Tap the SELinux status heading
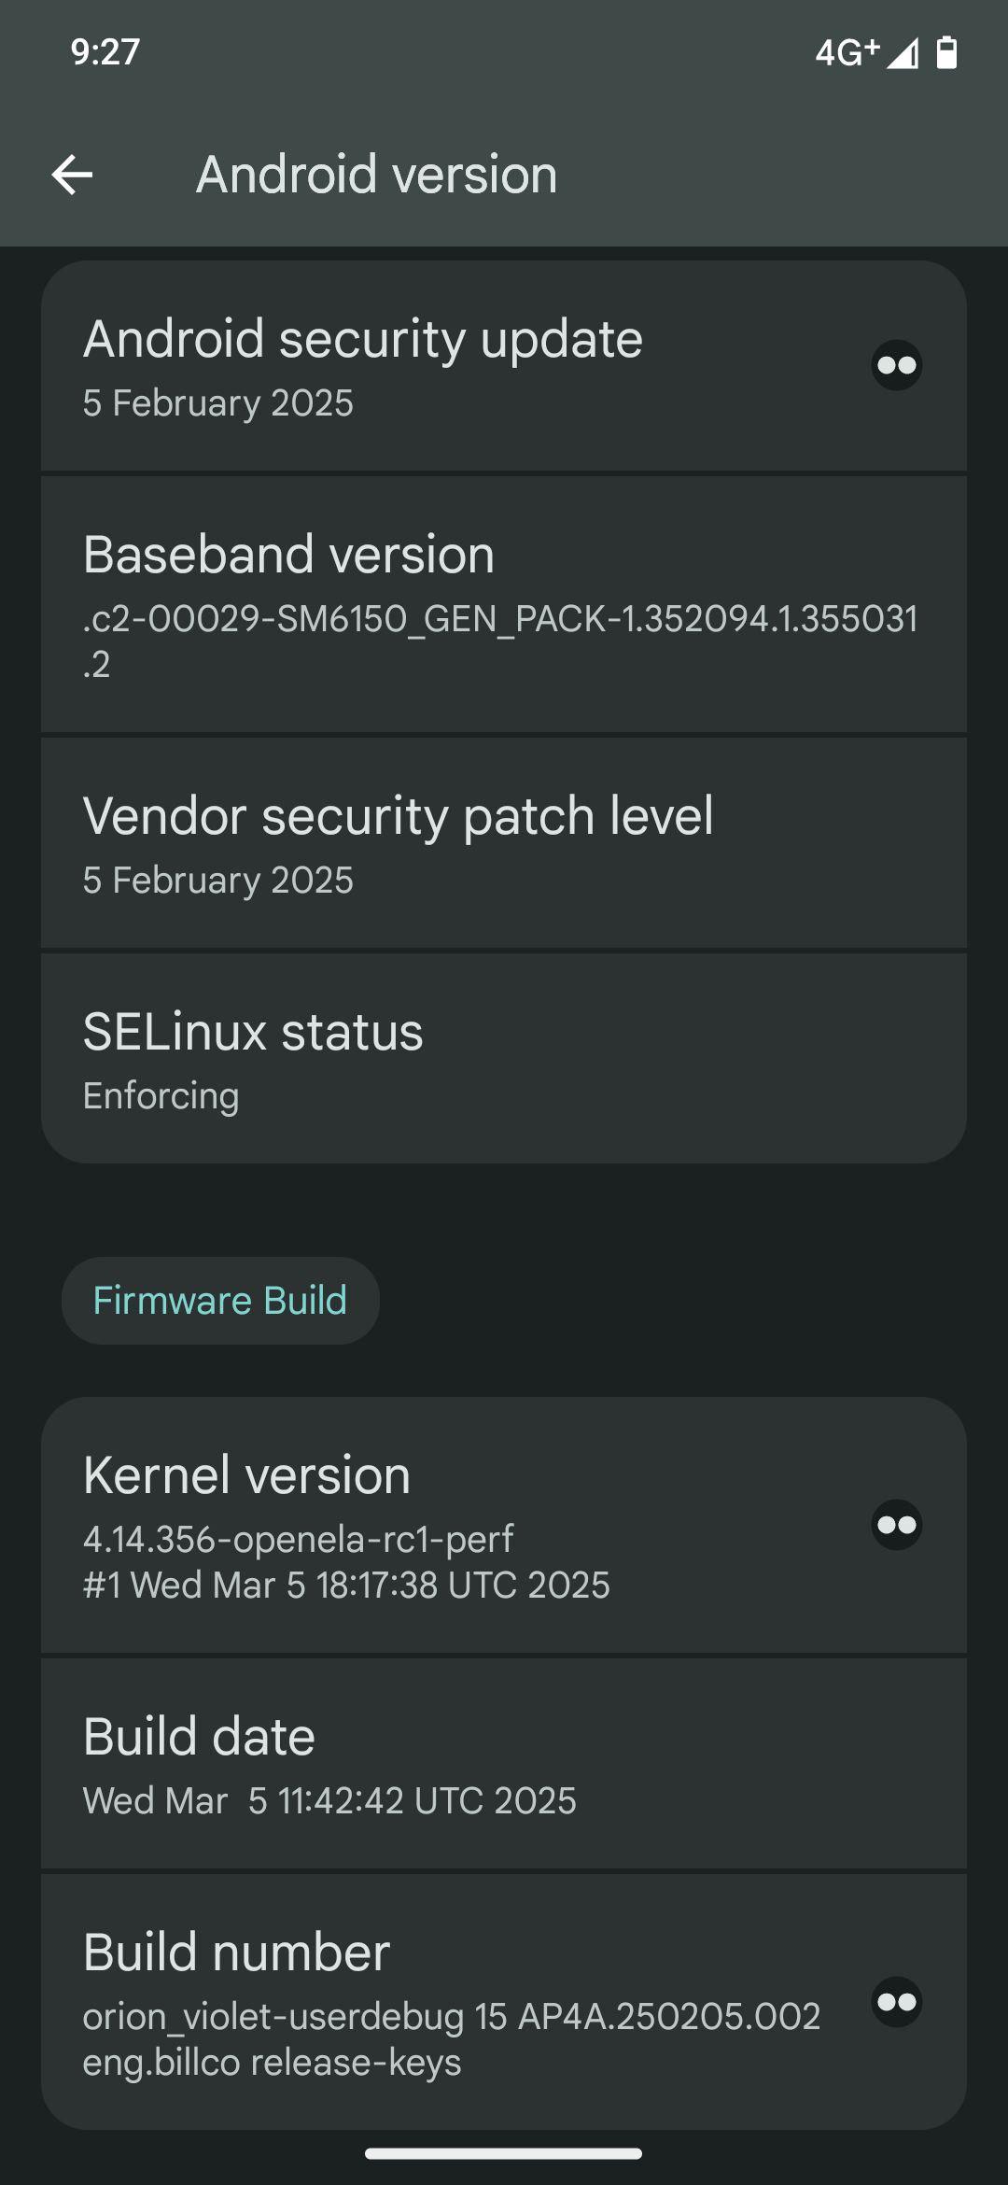 coord(253,1032)
